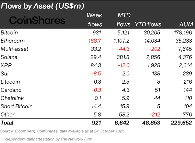
Task: Click the Solana row label
Action: (9, 57)
